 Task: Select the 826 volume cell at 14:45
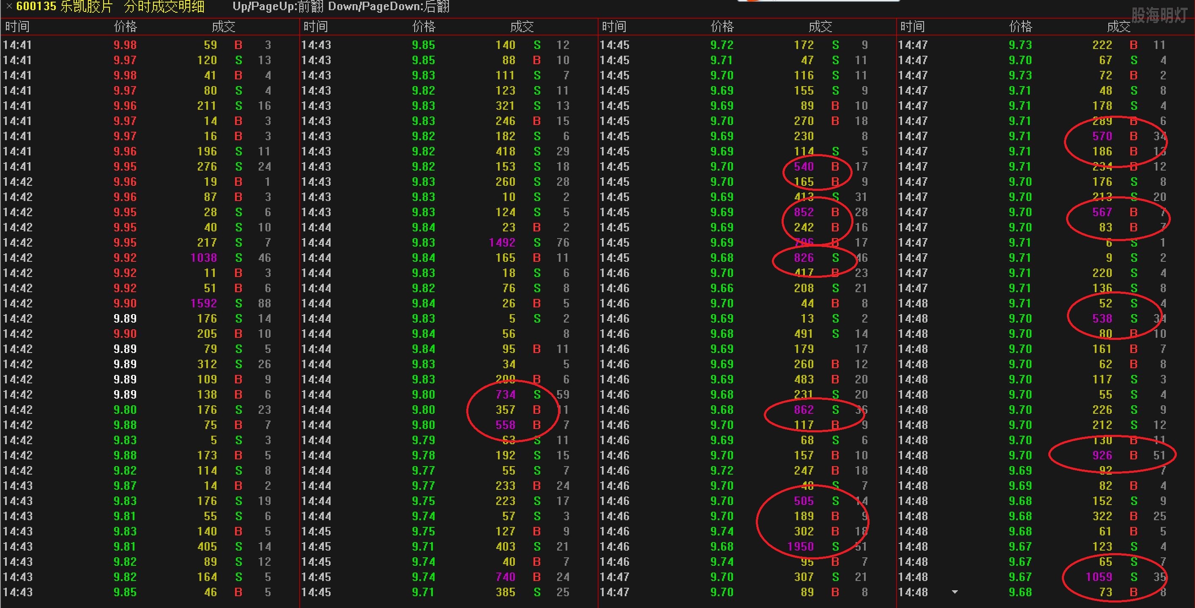804,258
